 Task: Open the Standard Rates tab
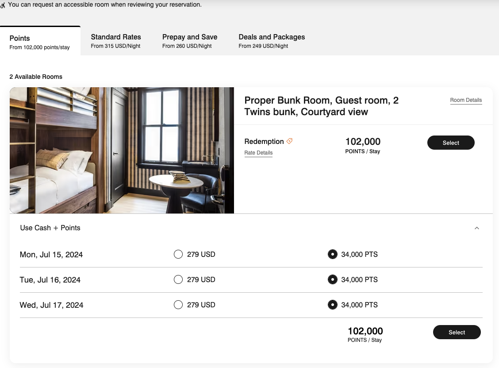(x=116, y=41)
